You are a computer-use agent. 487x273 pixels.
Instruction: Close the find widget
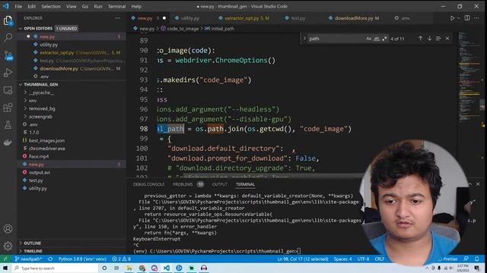[x=447, y=39]
